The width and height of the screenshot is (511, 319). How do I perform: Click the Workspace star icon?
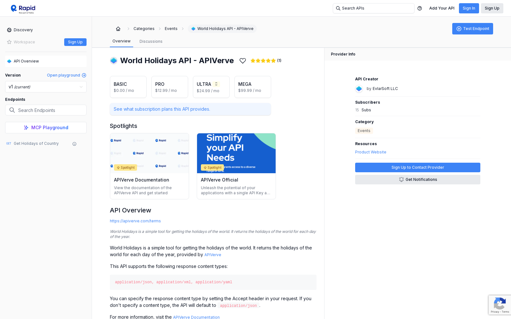coord(9,42)
